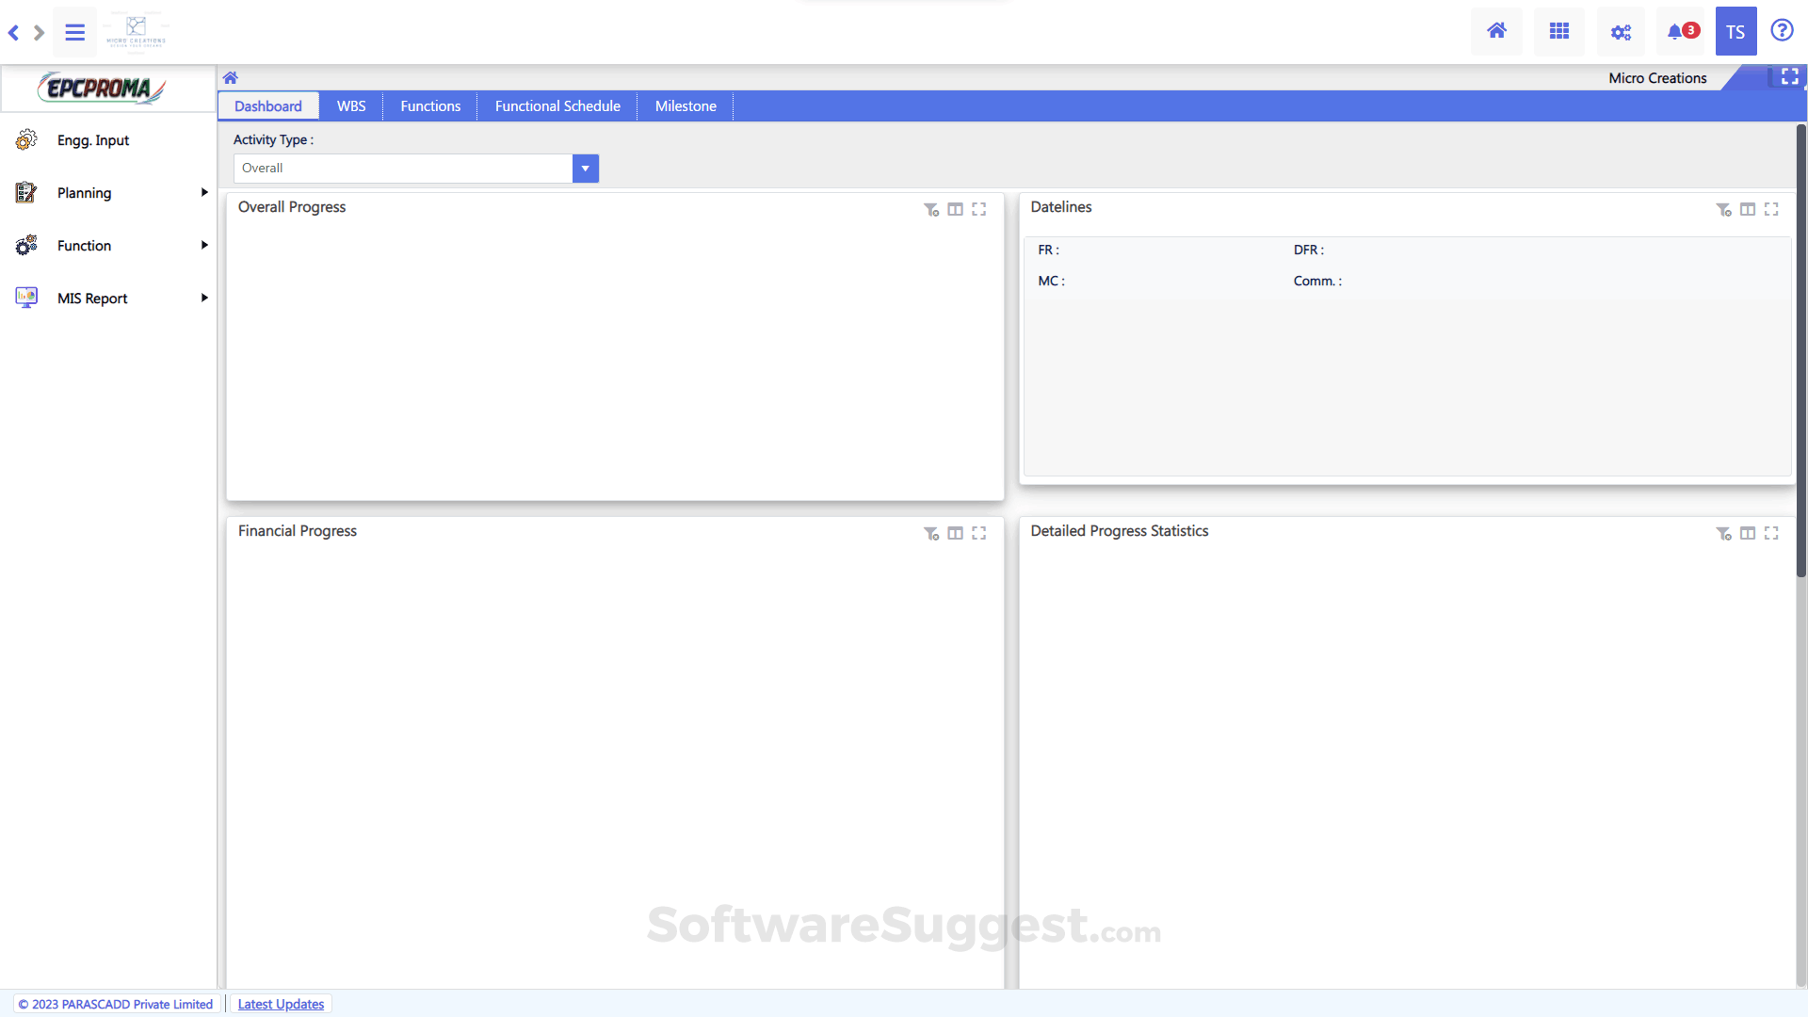The image size is (1808, 1017).
Task: Toggle fullscreen at Micro Creations header
Action: click(x=1790, y=77)
